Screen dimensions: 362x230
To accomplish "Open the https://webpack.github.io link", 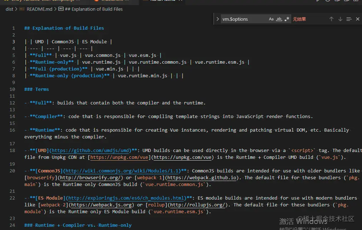I will pyautogui.click(x=201, y=177).
